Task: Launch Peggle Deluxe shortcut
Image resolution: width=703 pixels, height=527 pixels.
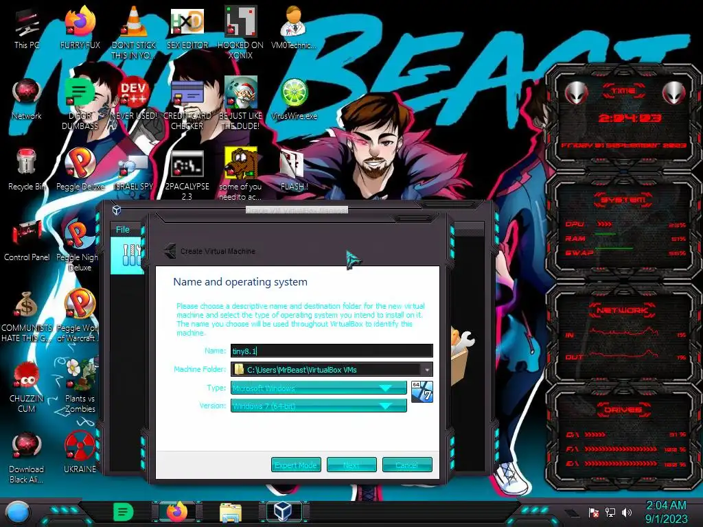Action: click(80, 169)
